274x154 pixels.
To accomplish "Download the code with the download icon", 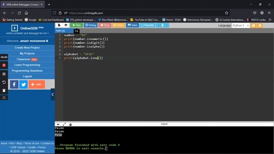I will 163,25.
